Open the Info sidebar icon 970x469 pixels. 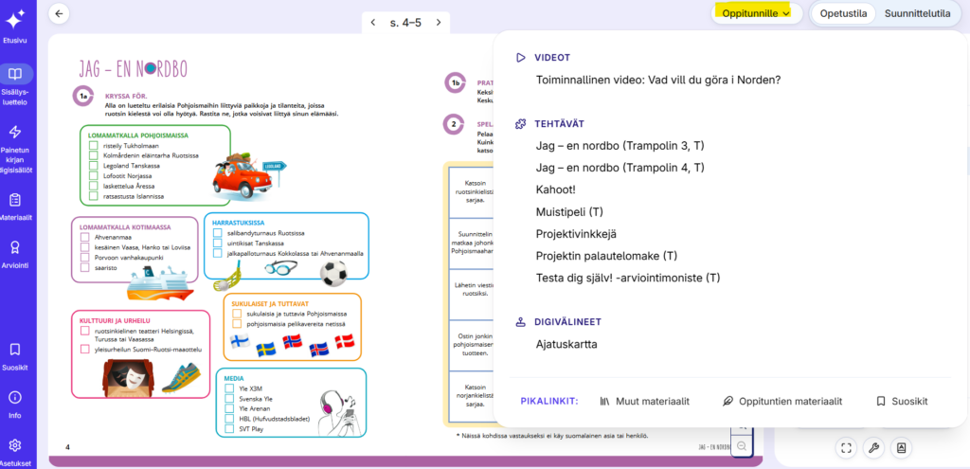[14, 402]
